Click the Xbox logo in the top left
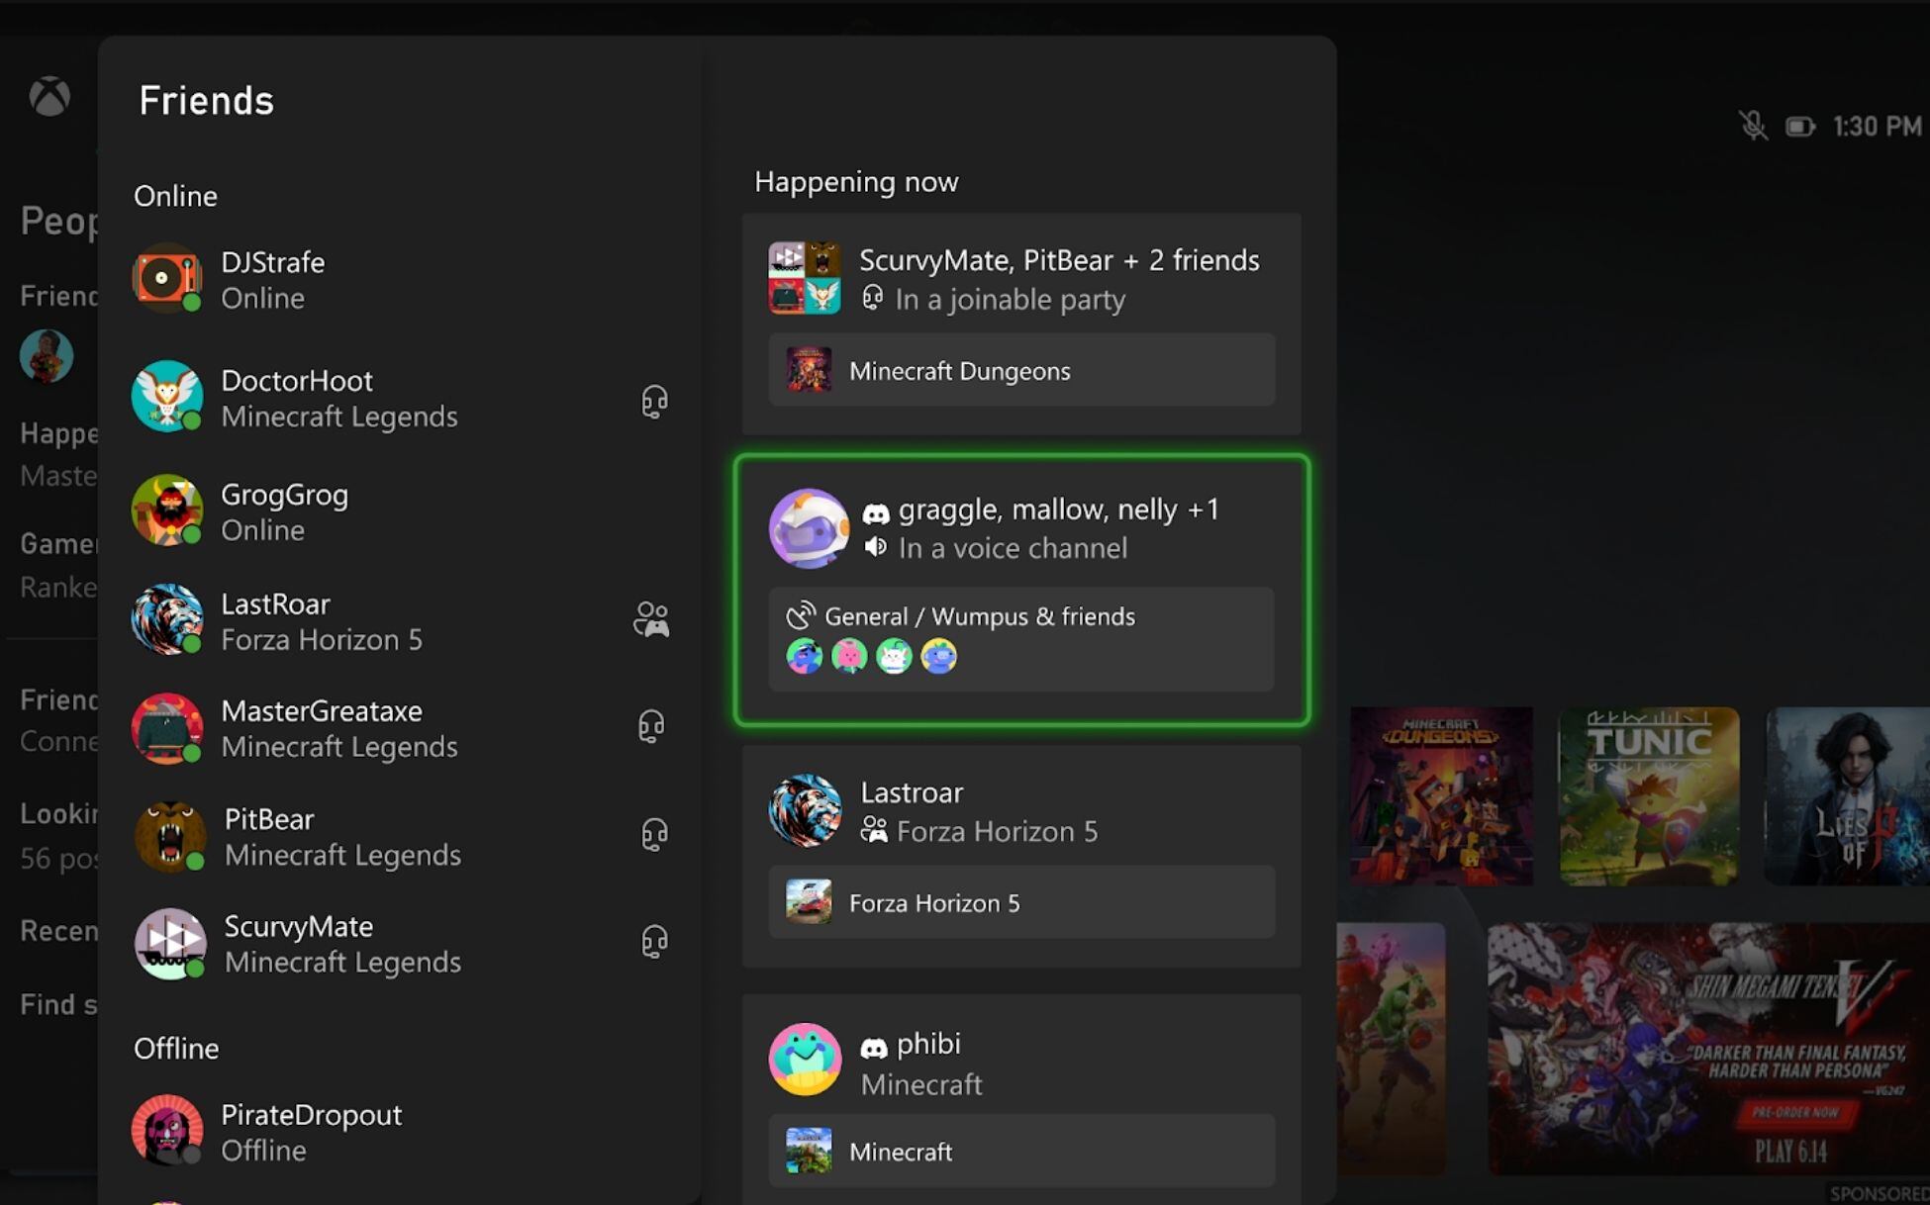 49,96
